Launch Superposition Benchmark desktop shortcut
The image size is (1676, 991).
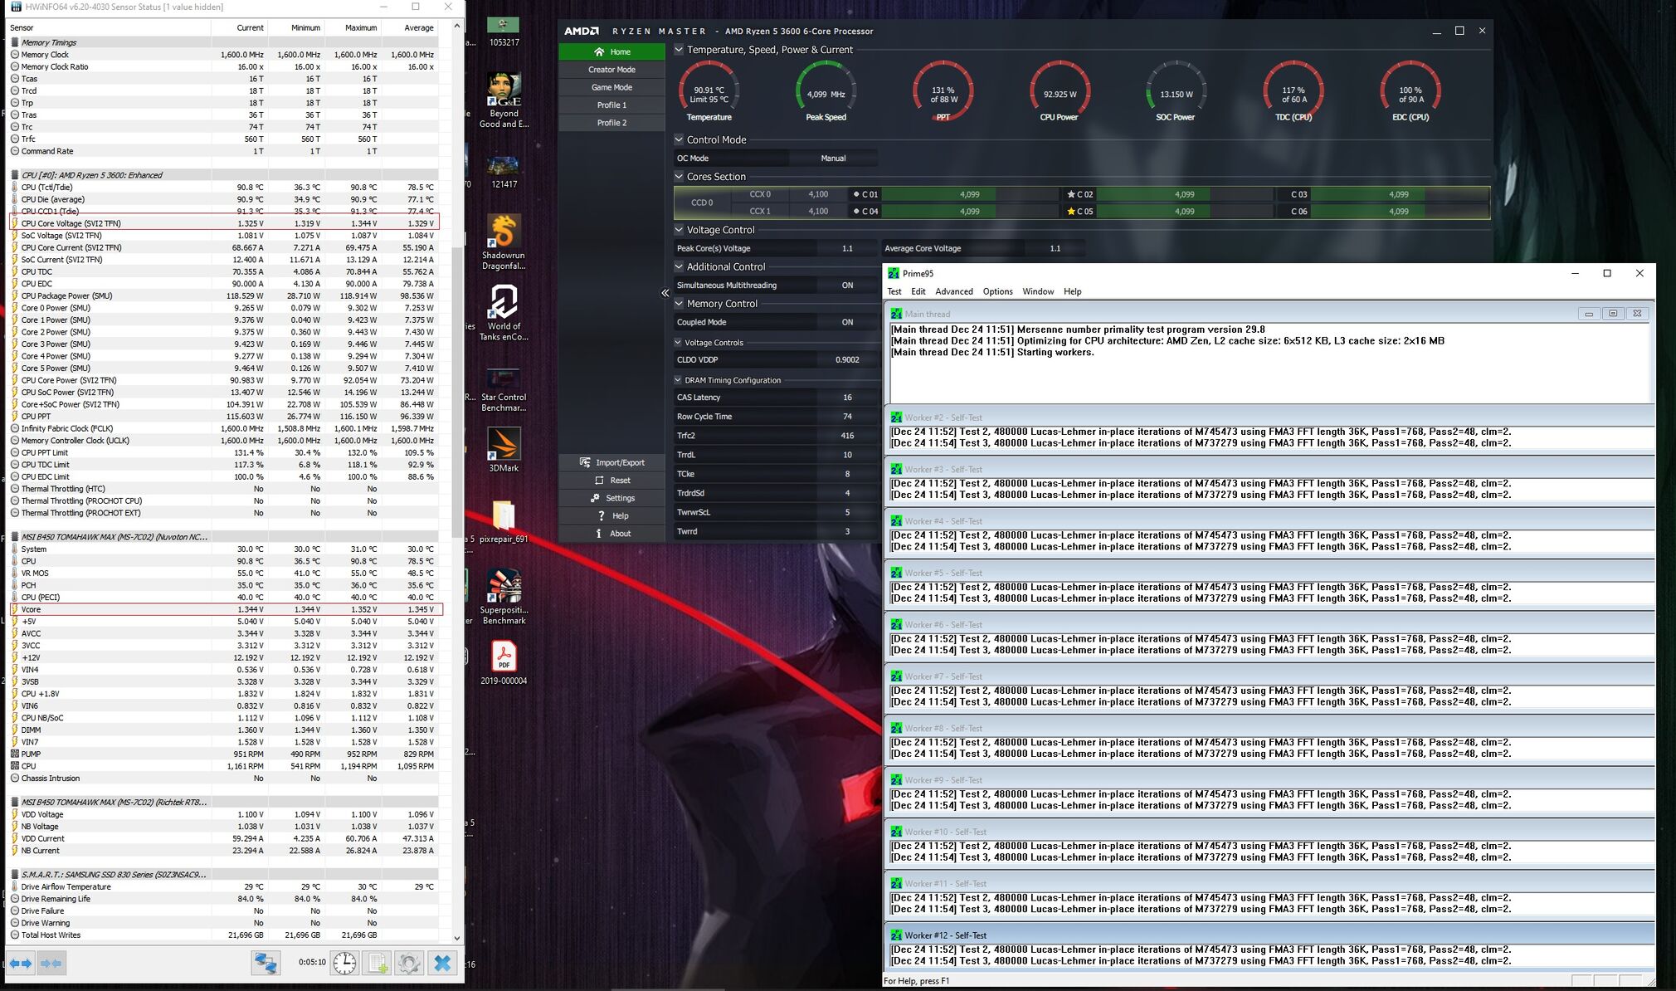[x=504, y=596]
